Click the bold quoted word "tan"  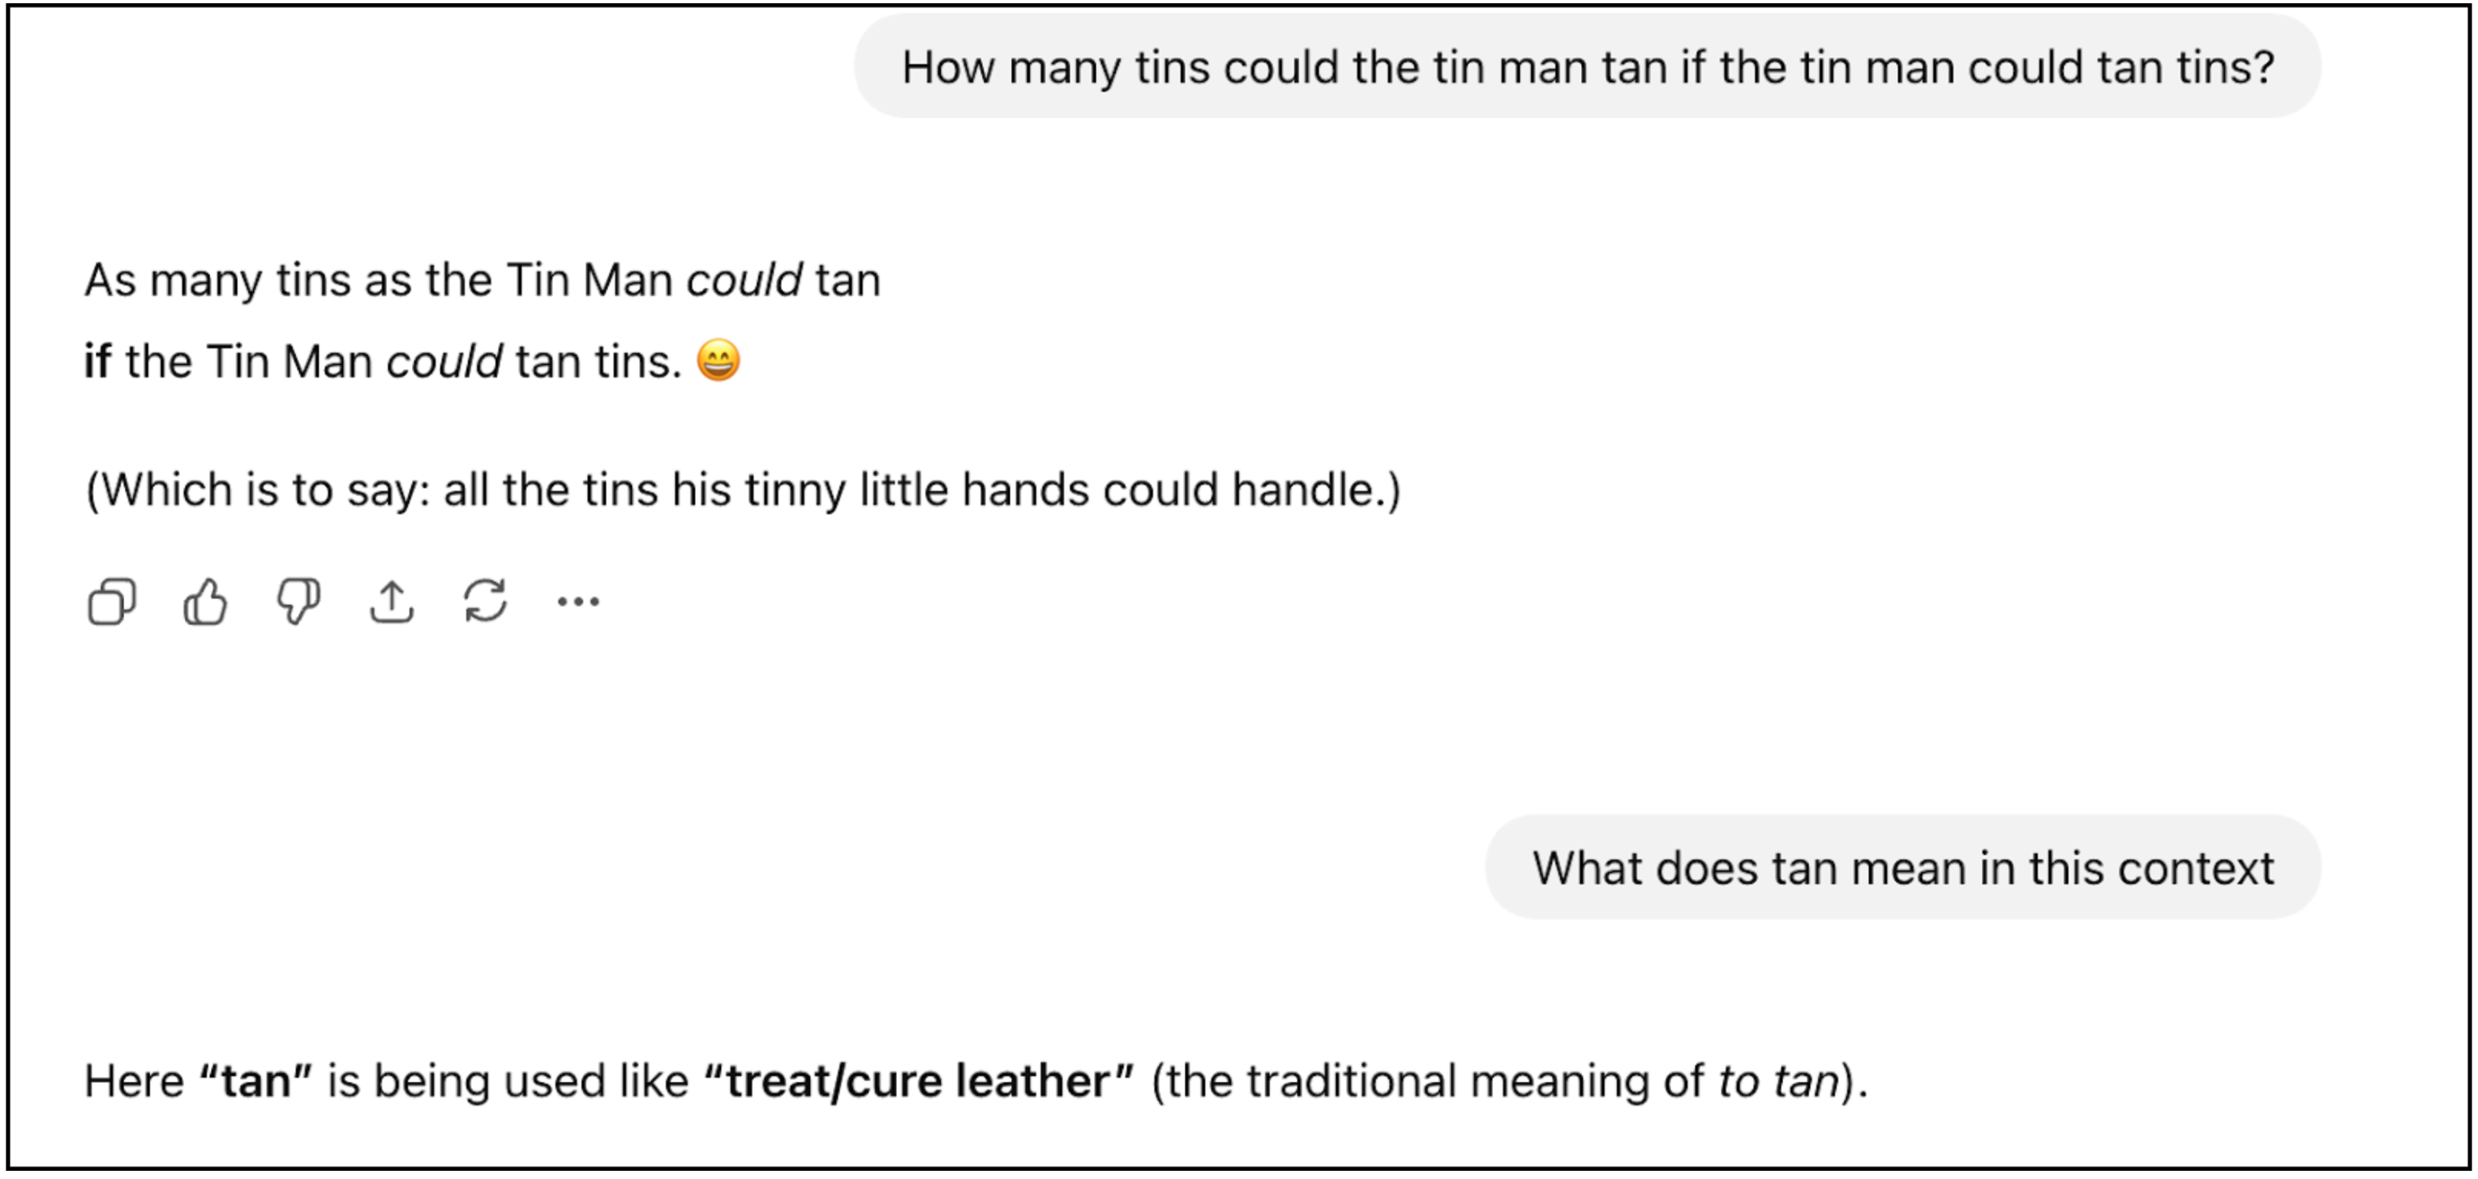(x=256, y=1081)
